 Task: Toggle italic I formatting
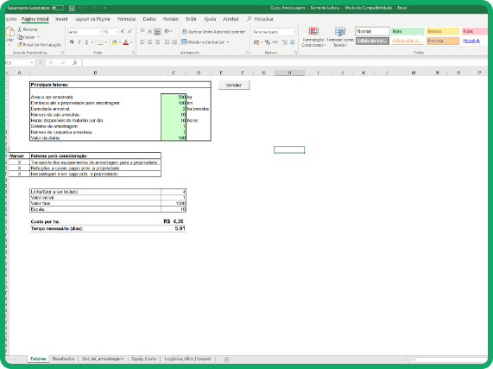(79, 41)
